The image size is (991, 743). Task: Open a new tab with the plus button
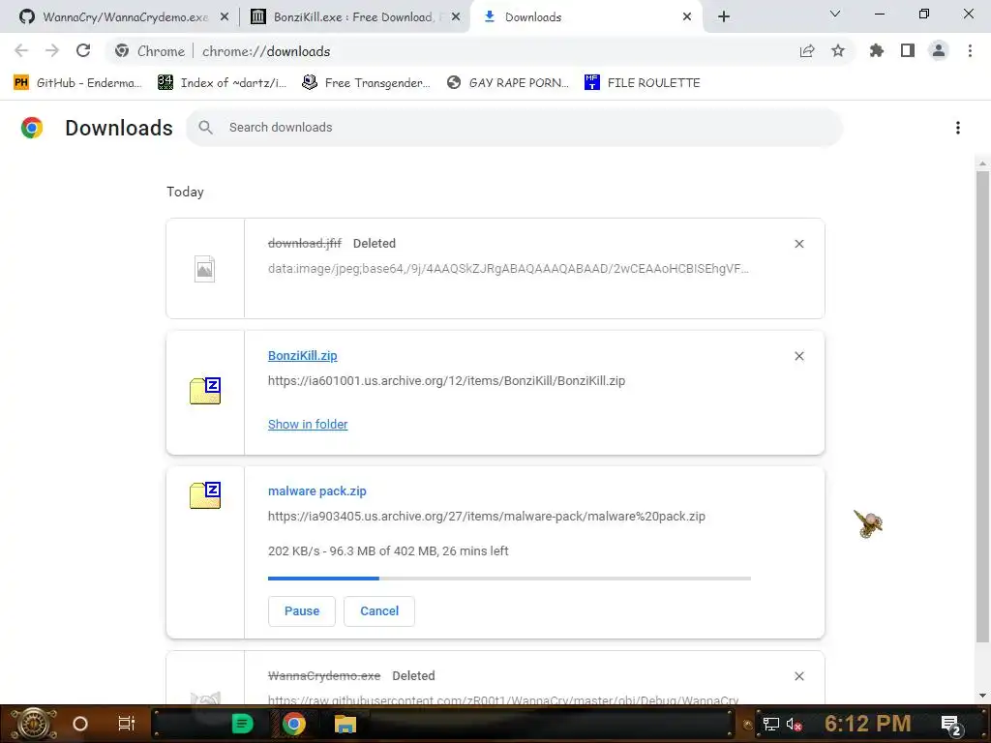click(x=724, y=17)
